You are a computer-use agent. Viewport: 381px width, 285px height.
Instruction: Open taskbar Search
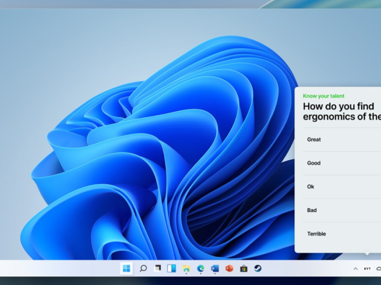tap(143, 269)
